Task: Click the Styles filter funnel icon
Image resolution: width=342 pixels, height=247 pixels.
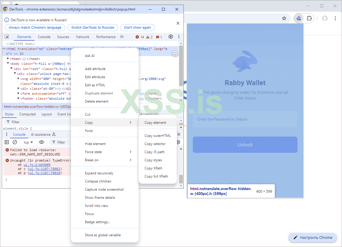Action: pyautogui.click(x=8, y=122)
